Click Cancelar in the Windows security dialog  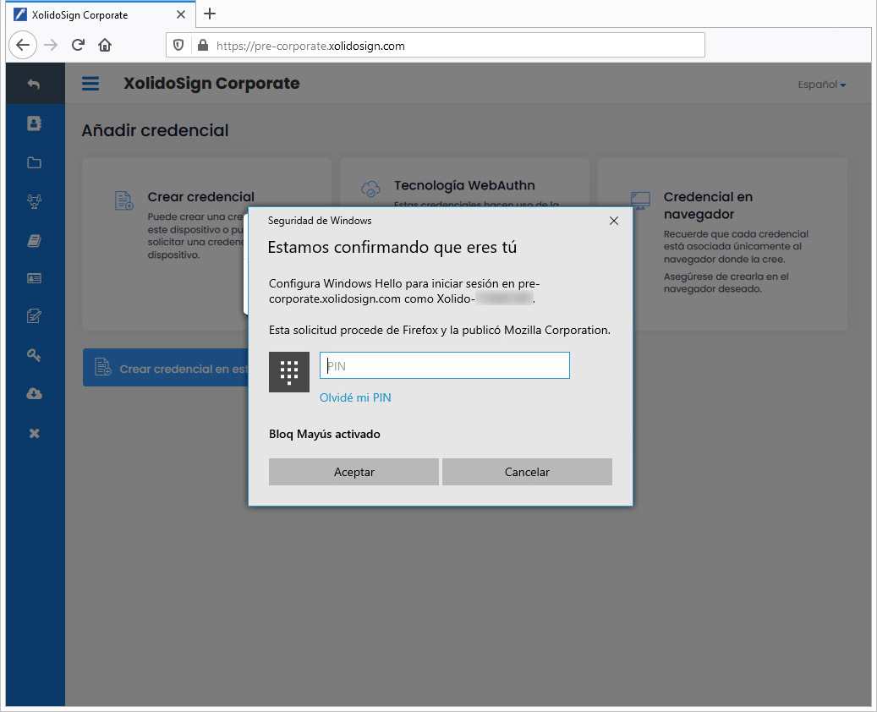(x=527, y=472)
